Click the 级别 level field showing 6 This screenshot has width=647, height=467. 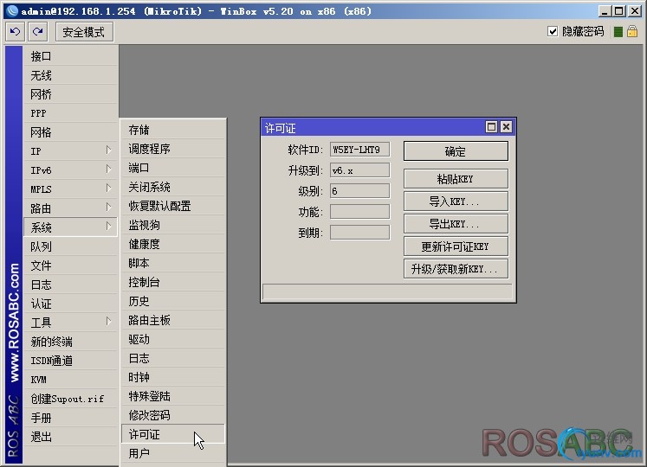(x=359, y=191)
